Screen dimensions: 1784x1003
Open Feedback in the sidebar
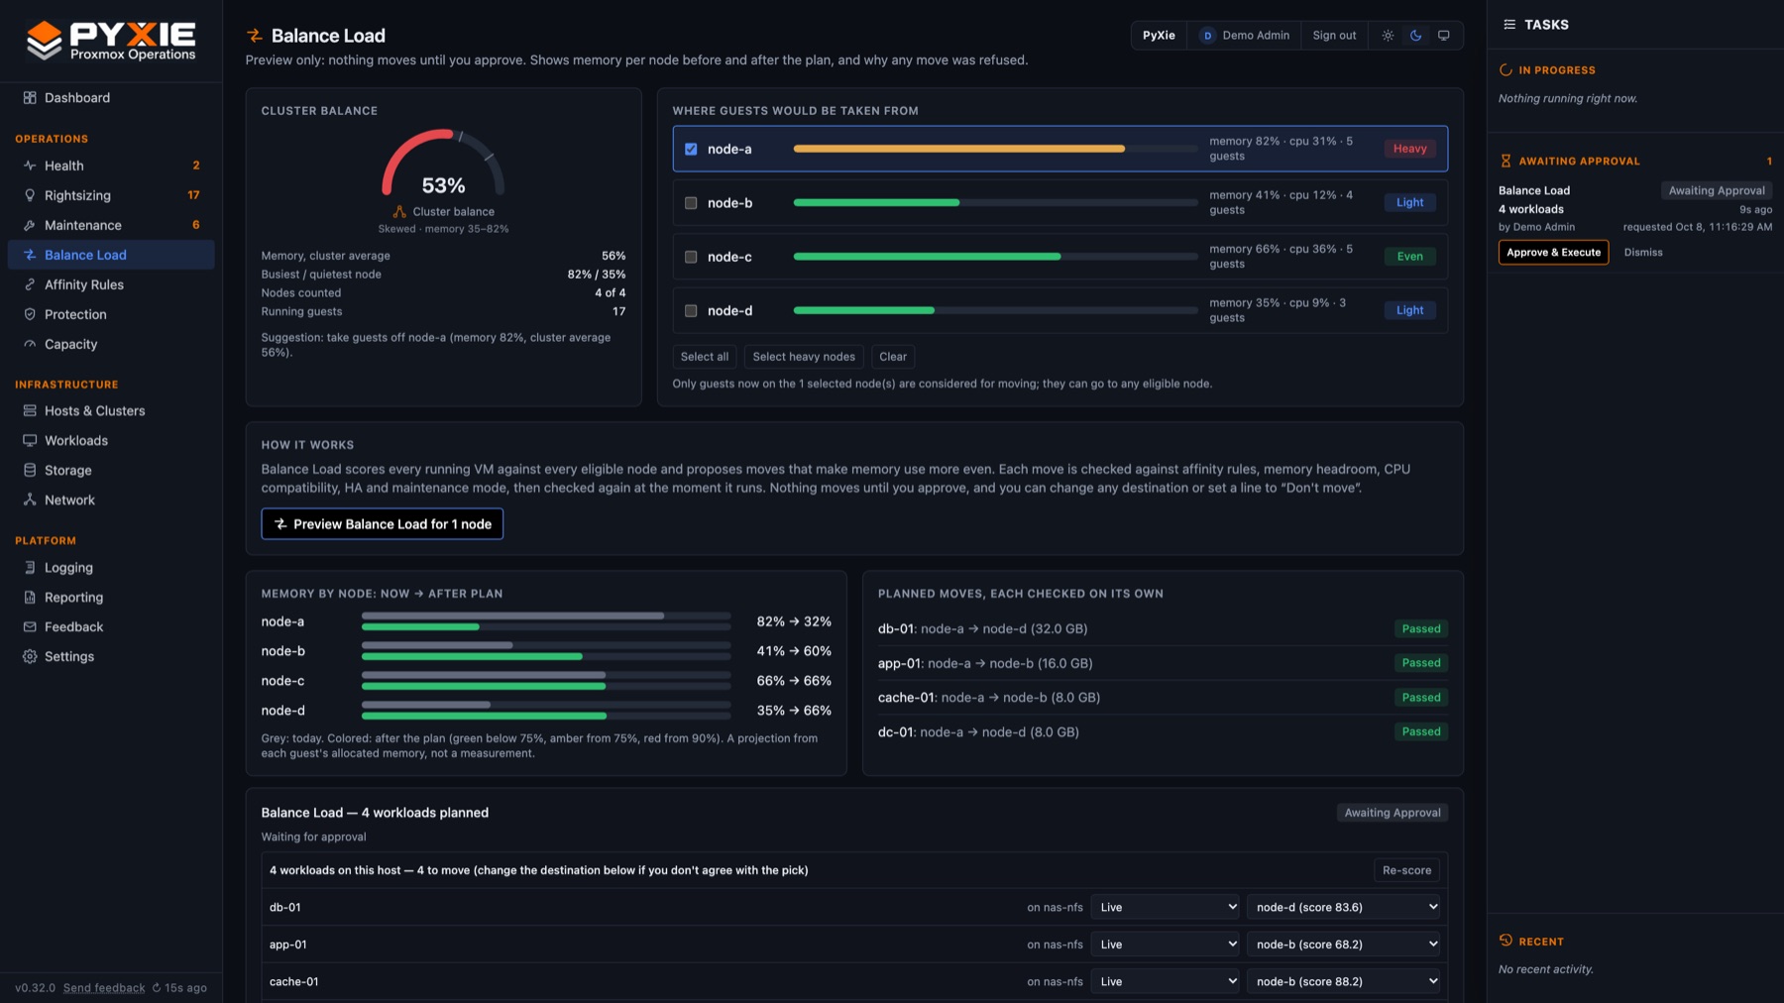point(111,627)
